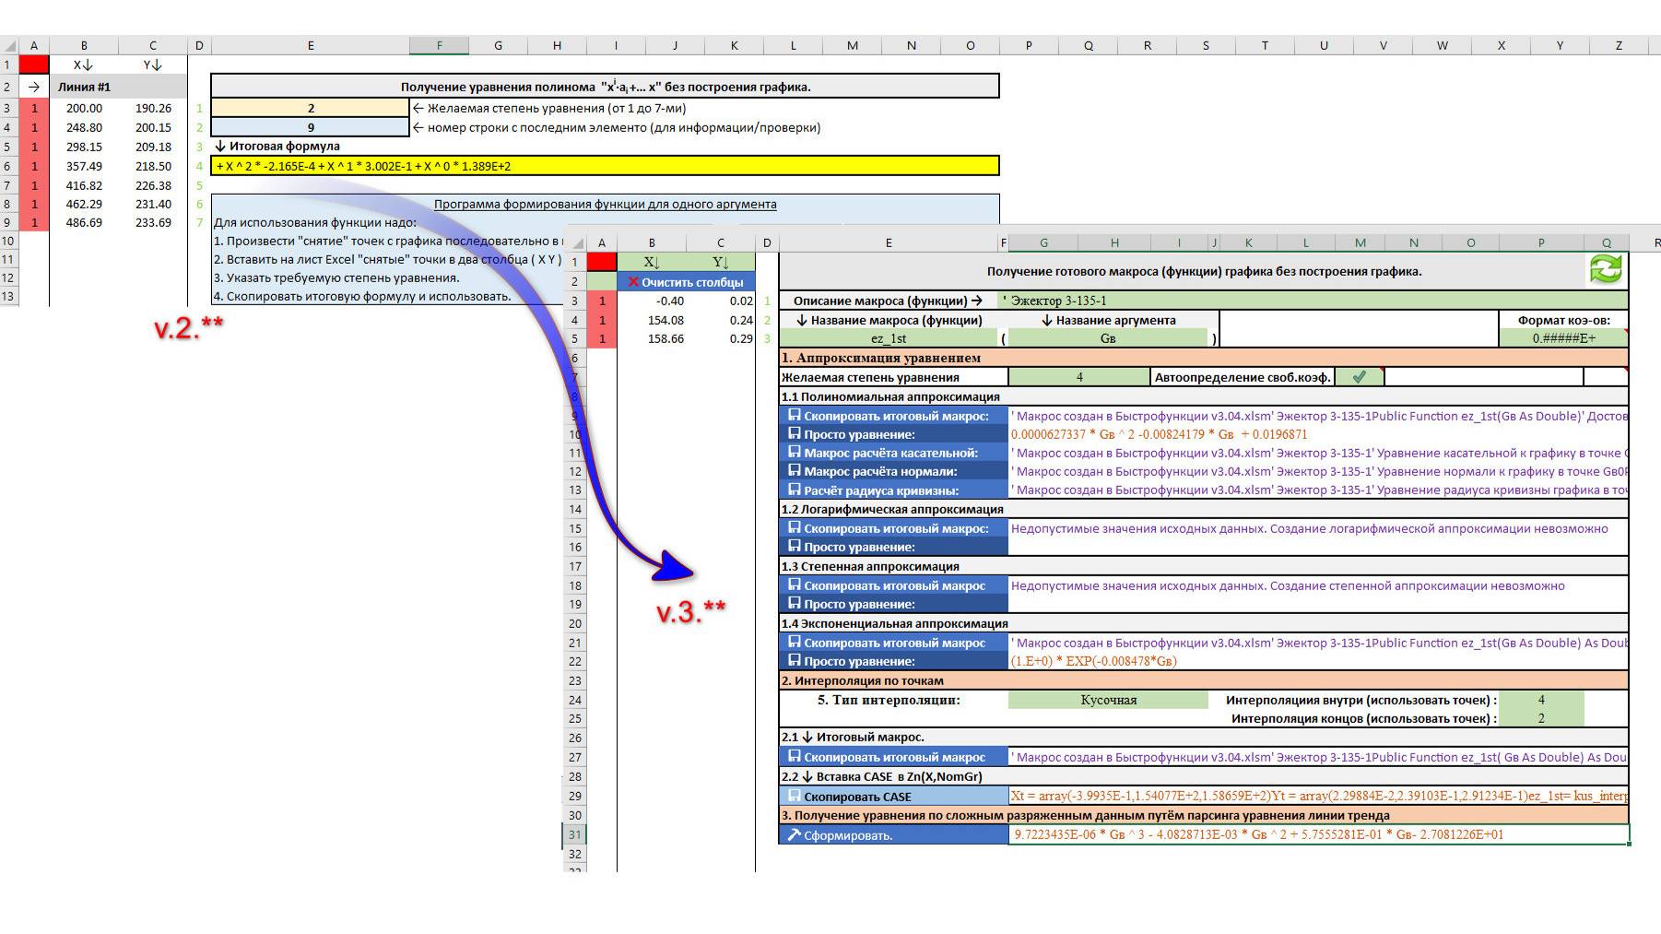Select '3. Получение уравнения по сложным' section header
The height and width of the screenshot is (934, 1661).
[1204, 815]
